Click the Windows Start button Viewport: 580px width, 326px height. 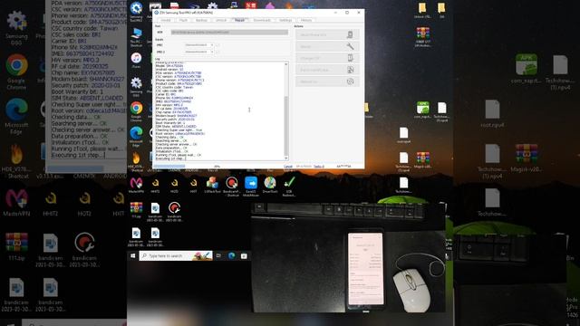click(x=133, y=255)
